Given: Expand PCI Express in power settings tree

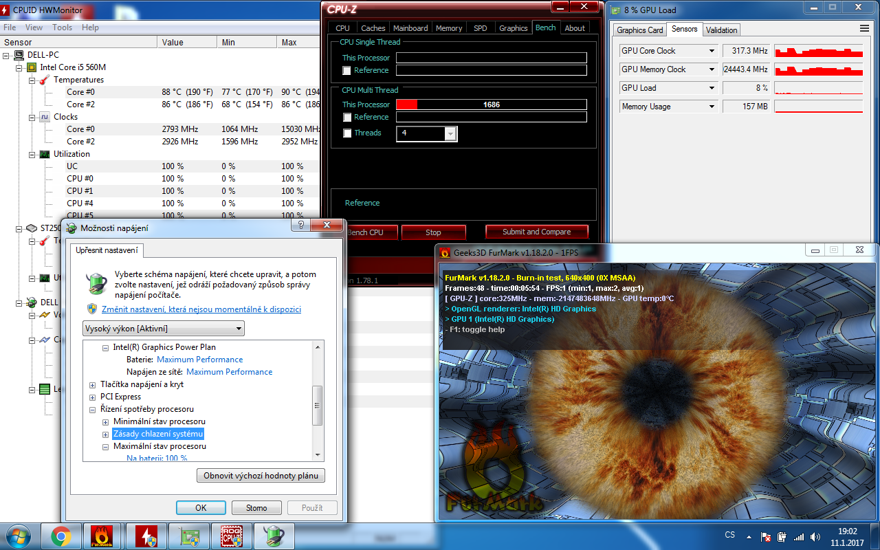Looking at the screenshot, I should pyautogui.click(x=93, y=397).
